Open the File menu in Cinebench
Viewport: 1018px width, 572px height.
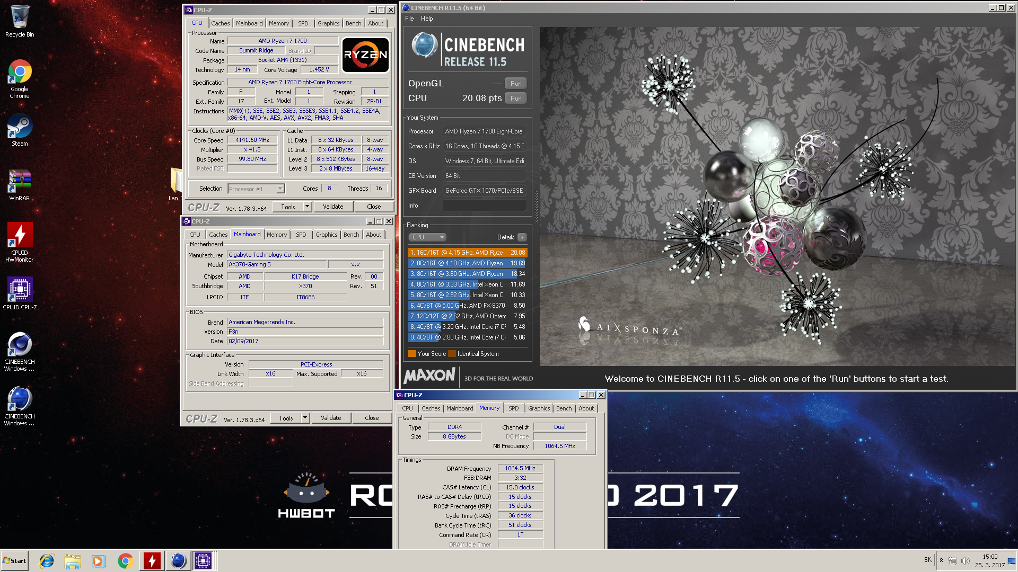[409, 19]
